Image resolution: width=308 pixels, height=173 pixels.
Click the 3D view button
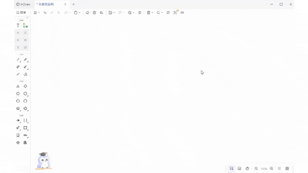(x=182, y=13)
